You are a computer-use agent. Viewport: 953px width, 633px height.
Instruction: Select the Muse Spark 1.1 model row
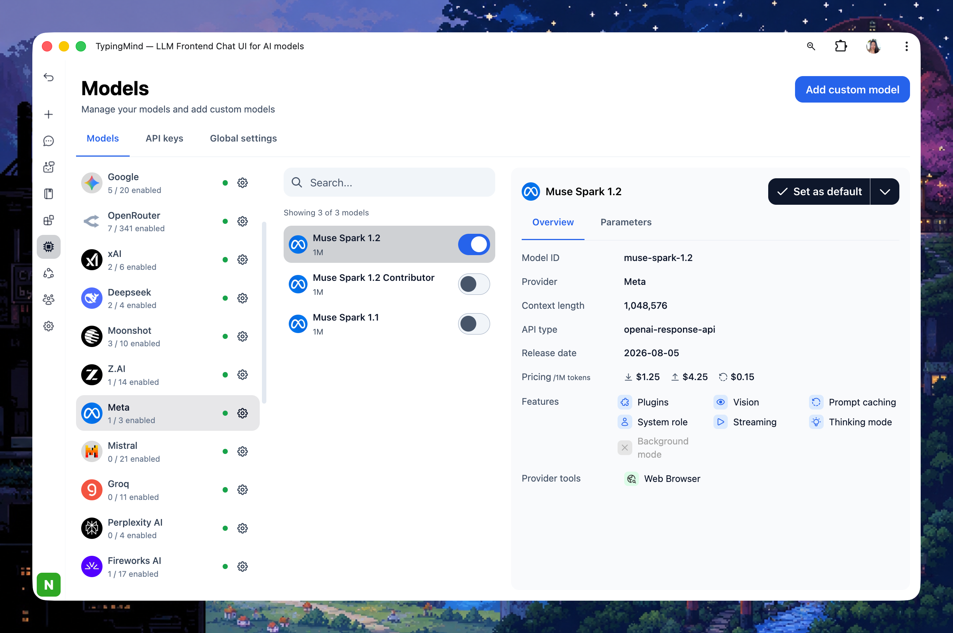(x=389, y=324)
